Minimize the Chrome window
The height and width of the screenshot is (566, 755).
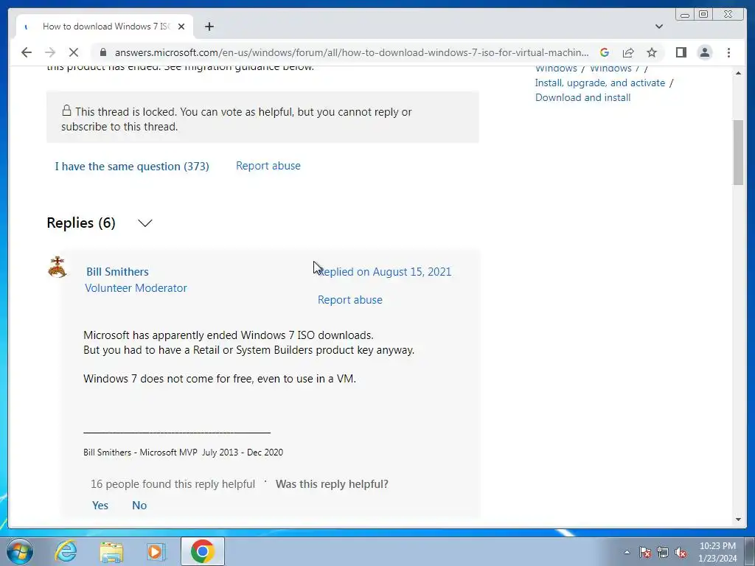(x=685, y=15)
